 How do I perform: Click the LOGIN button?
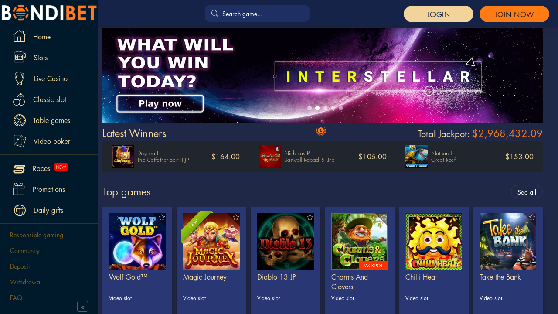(x=439, y=14)
